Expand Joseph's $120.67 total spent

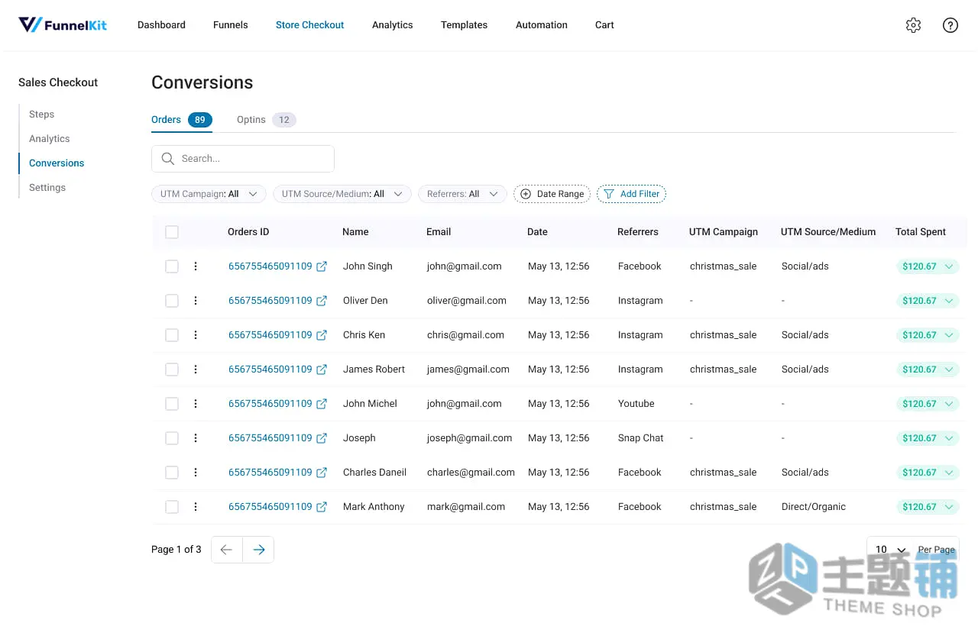pyautogui.click(x=928, y=438)
